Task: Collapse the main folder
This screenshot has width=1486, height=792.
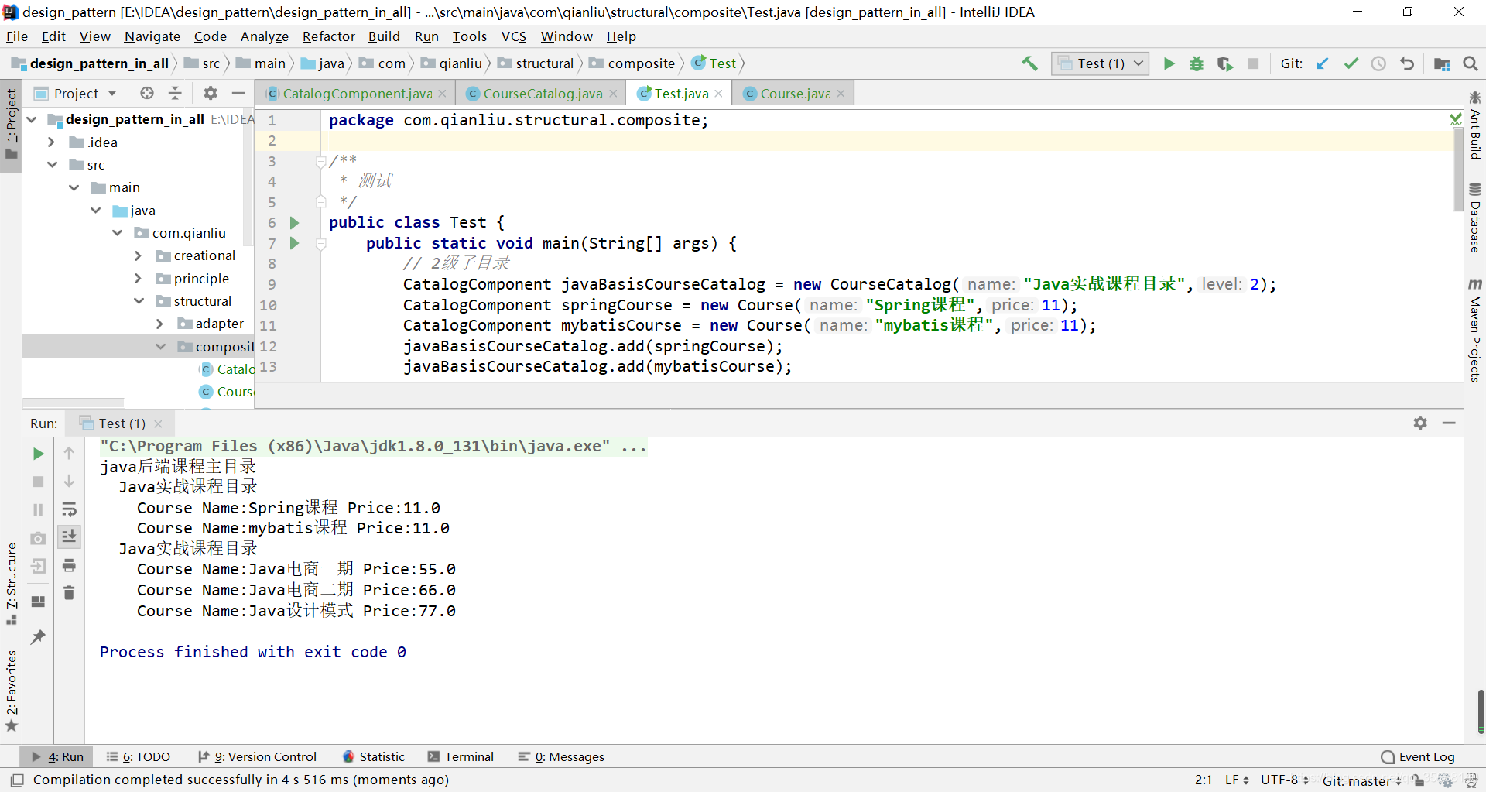Action: [74, 187]
